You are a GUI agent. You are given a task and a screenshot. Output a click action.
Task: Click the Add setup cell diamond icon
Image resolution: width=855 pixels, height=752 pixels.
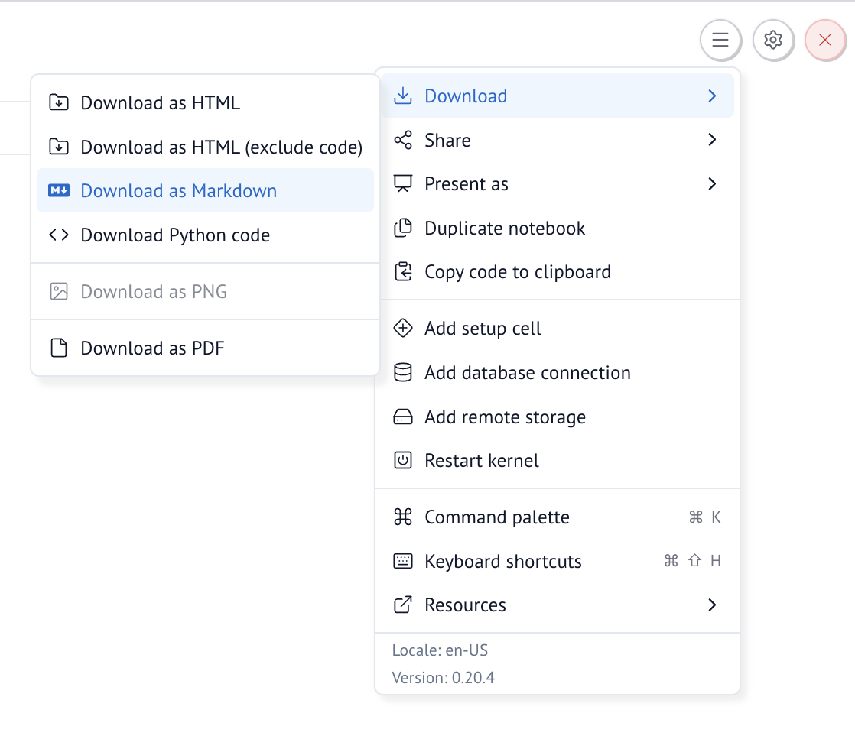click(x=402, y=329)
